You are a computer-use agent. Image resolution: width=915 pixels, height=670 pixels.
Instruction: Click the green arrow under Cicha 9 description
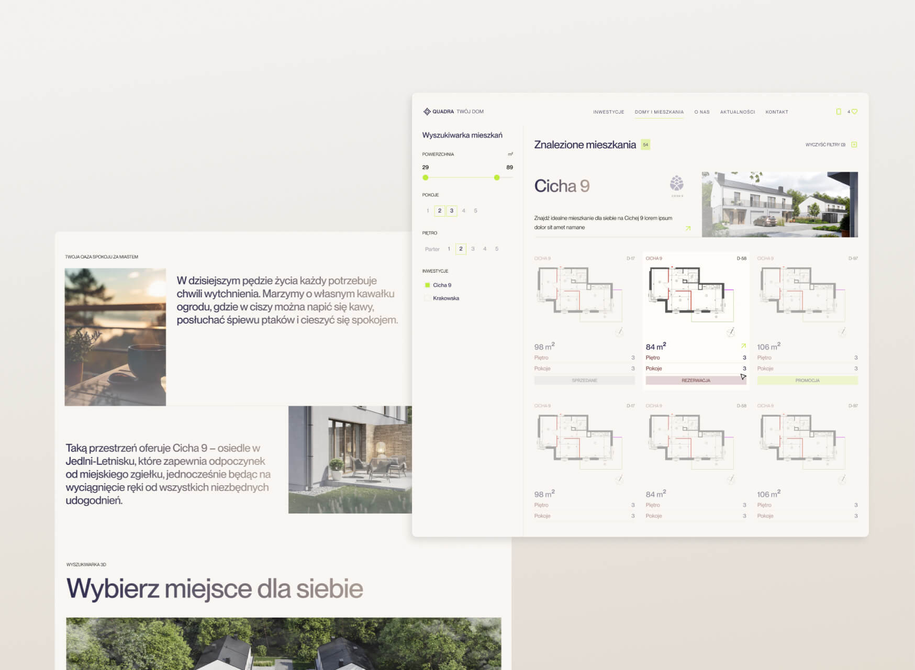click(x=688, y=228)
